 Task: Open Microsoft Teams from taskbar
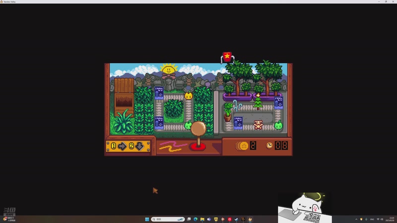point(209,219)
